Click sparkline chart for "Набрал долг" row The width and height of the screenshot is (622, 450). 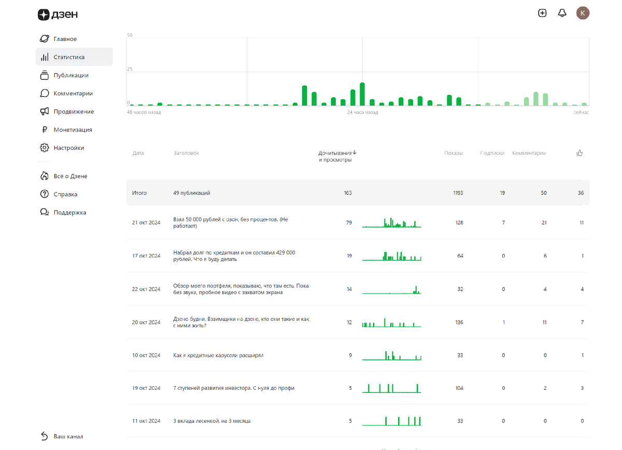click(x=392, y=256)
